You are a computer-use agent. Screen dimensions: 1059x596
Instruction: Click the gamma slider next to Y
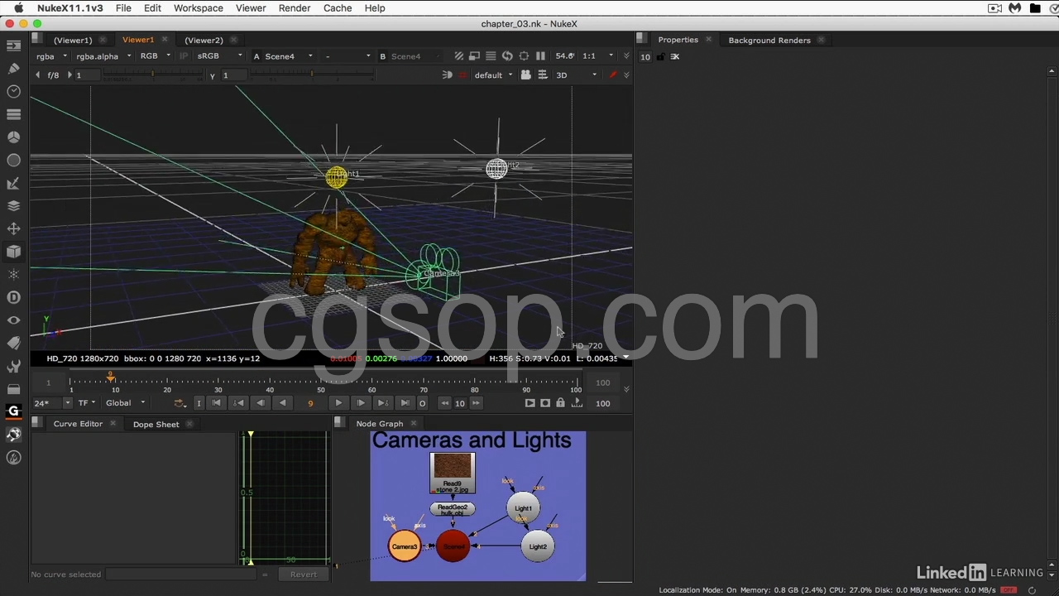[x=313, y=74]
